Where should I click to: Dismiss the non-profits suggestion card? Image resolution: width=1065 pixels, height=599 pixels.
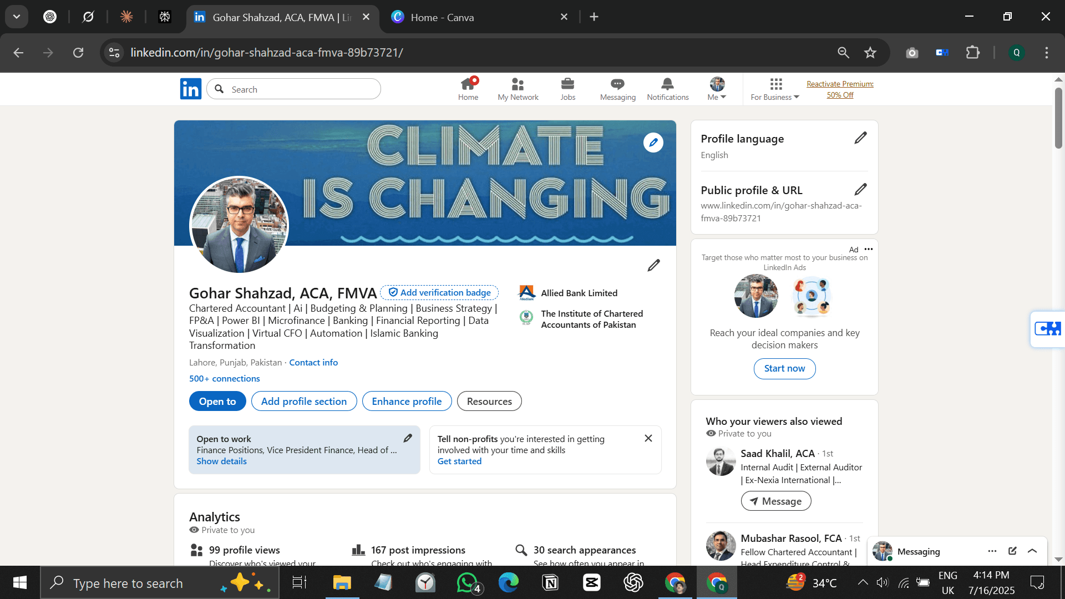coord(648,438)
